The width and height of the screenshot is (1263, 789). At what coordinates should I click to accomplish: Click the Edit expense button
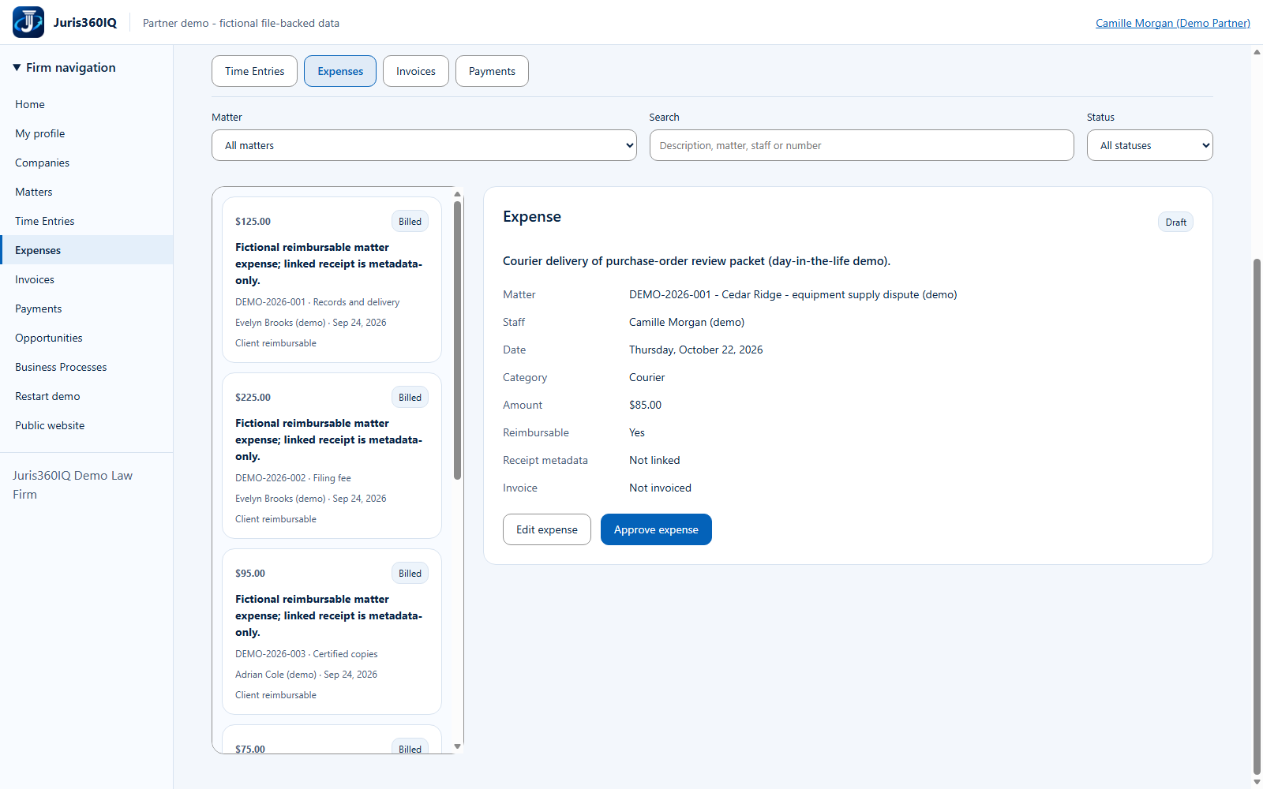pyautogui.click(x=547, y=529)
